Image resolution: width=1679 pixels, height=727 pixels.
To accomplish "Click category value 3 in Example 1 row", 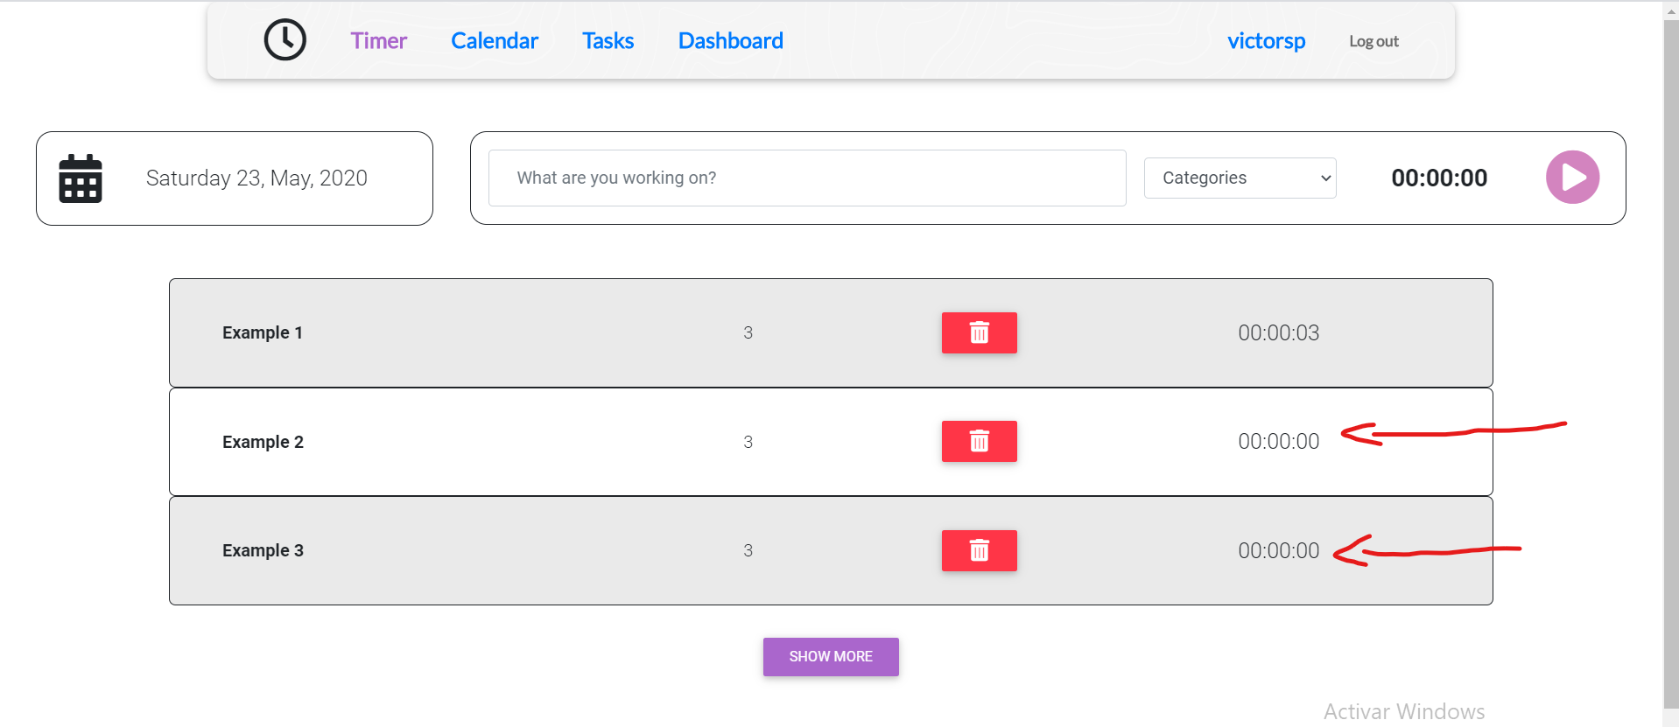I will [748, 332].
